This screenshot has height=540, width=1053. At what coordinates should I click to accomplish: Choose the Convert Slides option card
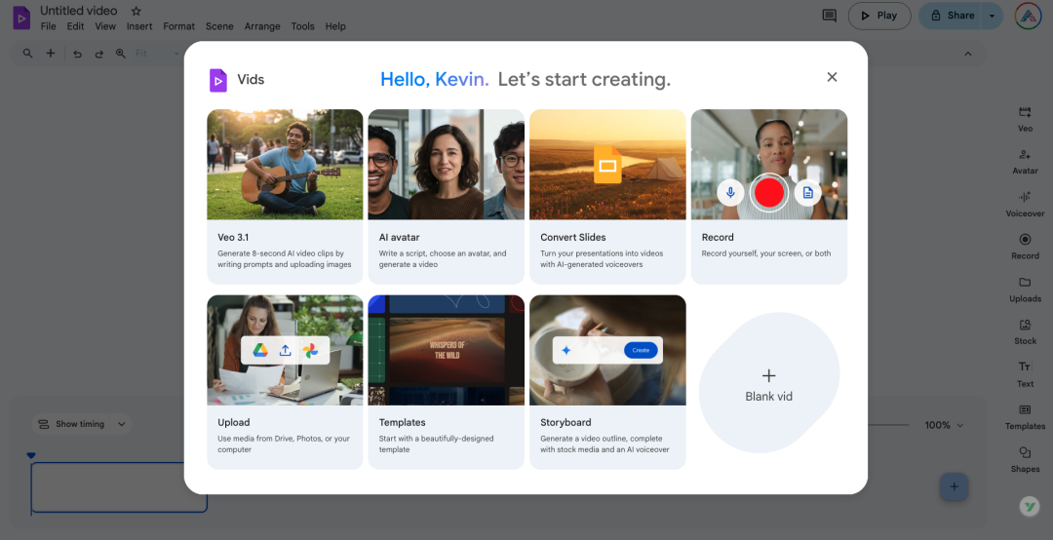pos(607,196)
